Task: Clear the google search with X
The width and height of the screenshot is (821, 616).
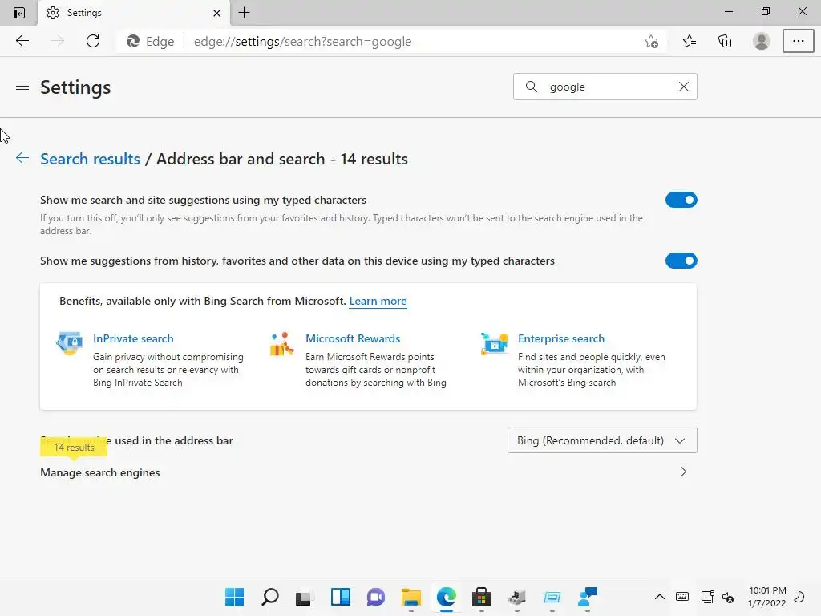Action: click(683, 87)
